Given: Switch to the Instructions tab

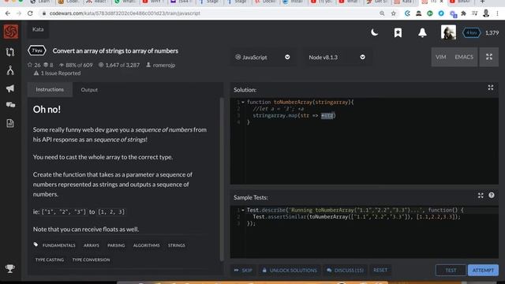Looking at the screenshot, I should pyautogui.click(x=50, y=89).
